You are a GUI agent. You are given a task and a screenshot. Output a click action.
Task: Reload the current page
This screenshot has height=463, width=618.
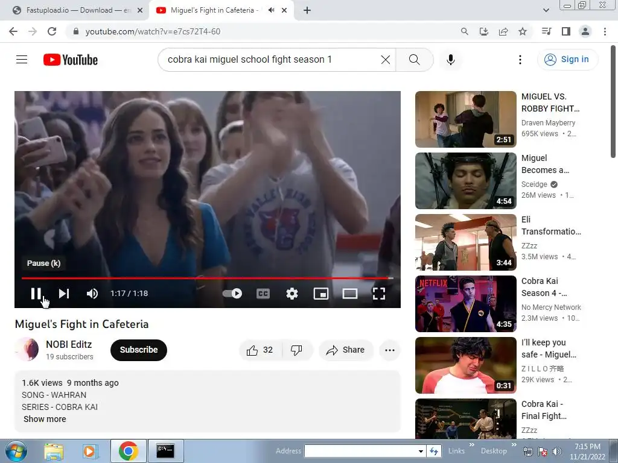click(52, 31)
